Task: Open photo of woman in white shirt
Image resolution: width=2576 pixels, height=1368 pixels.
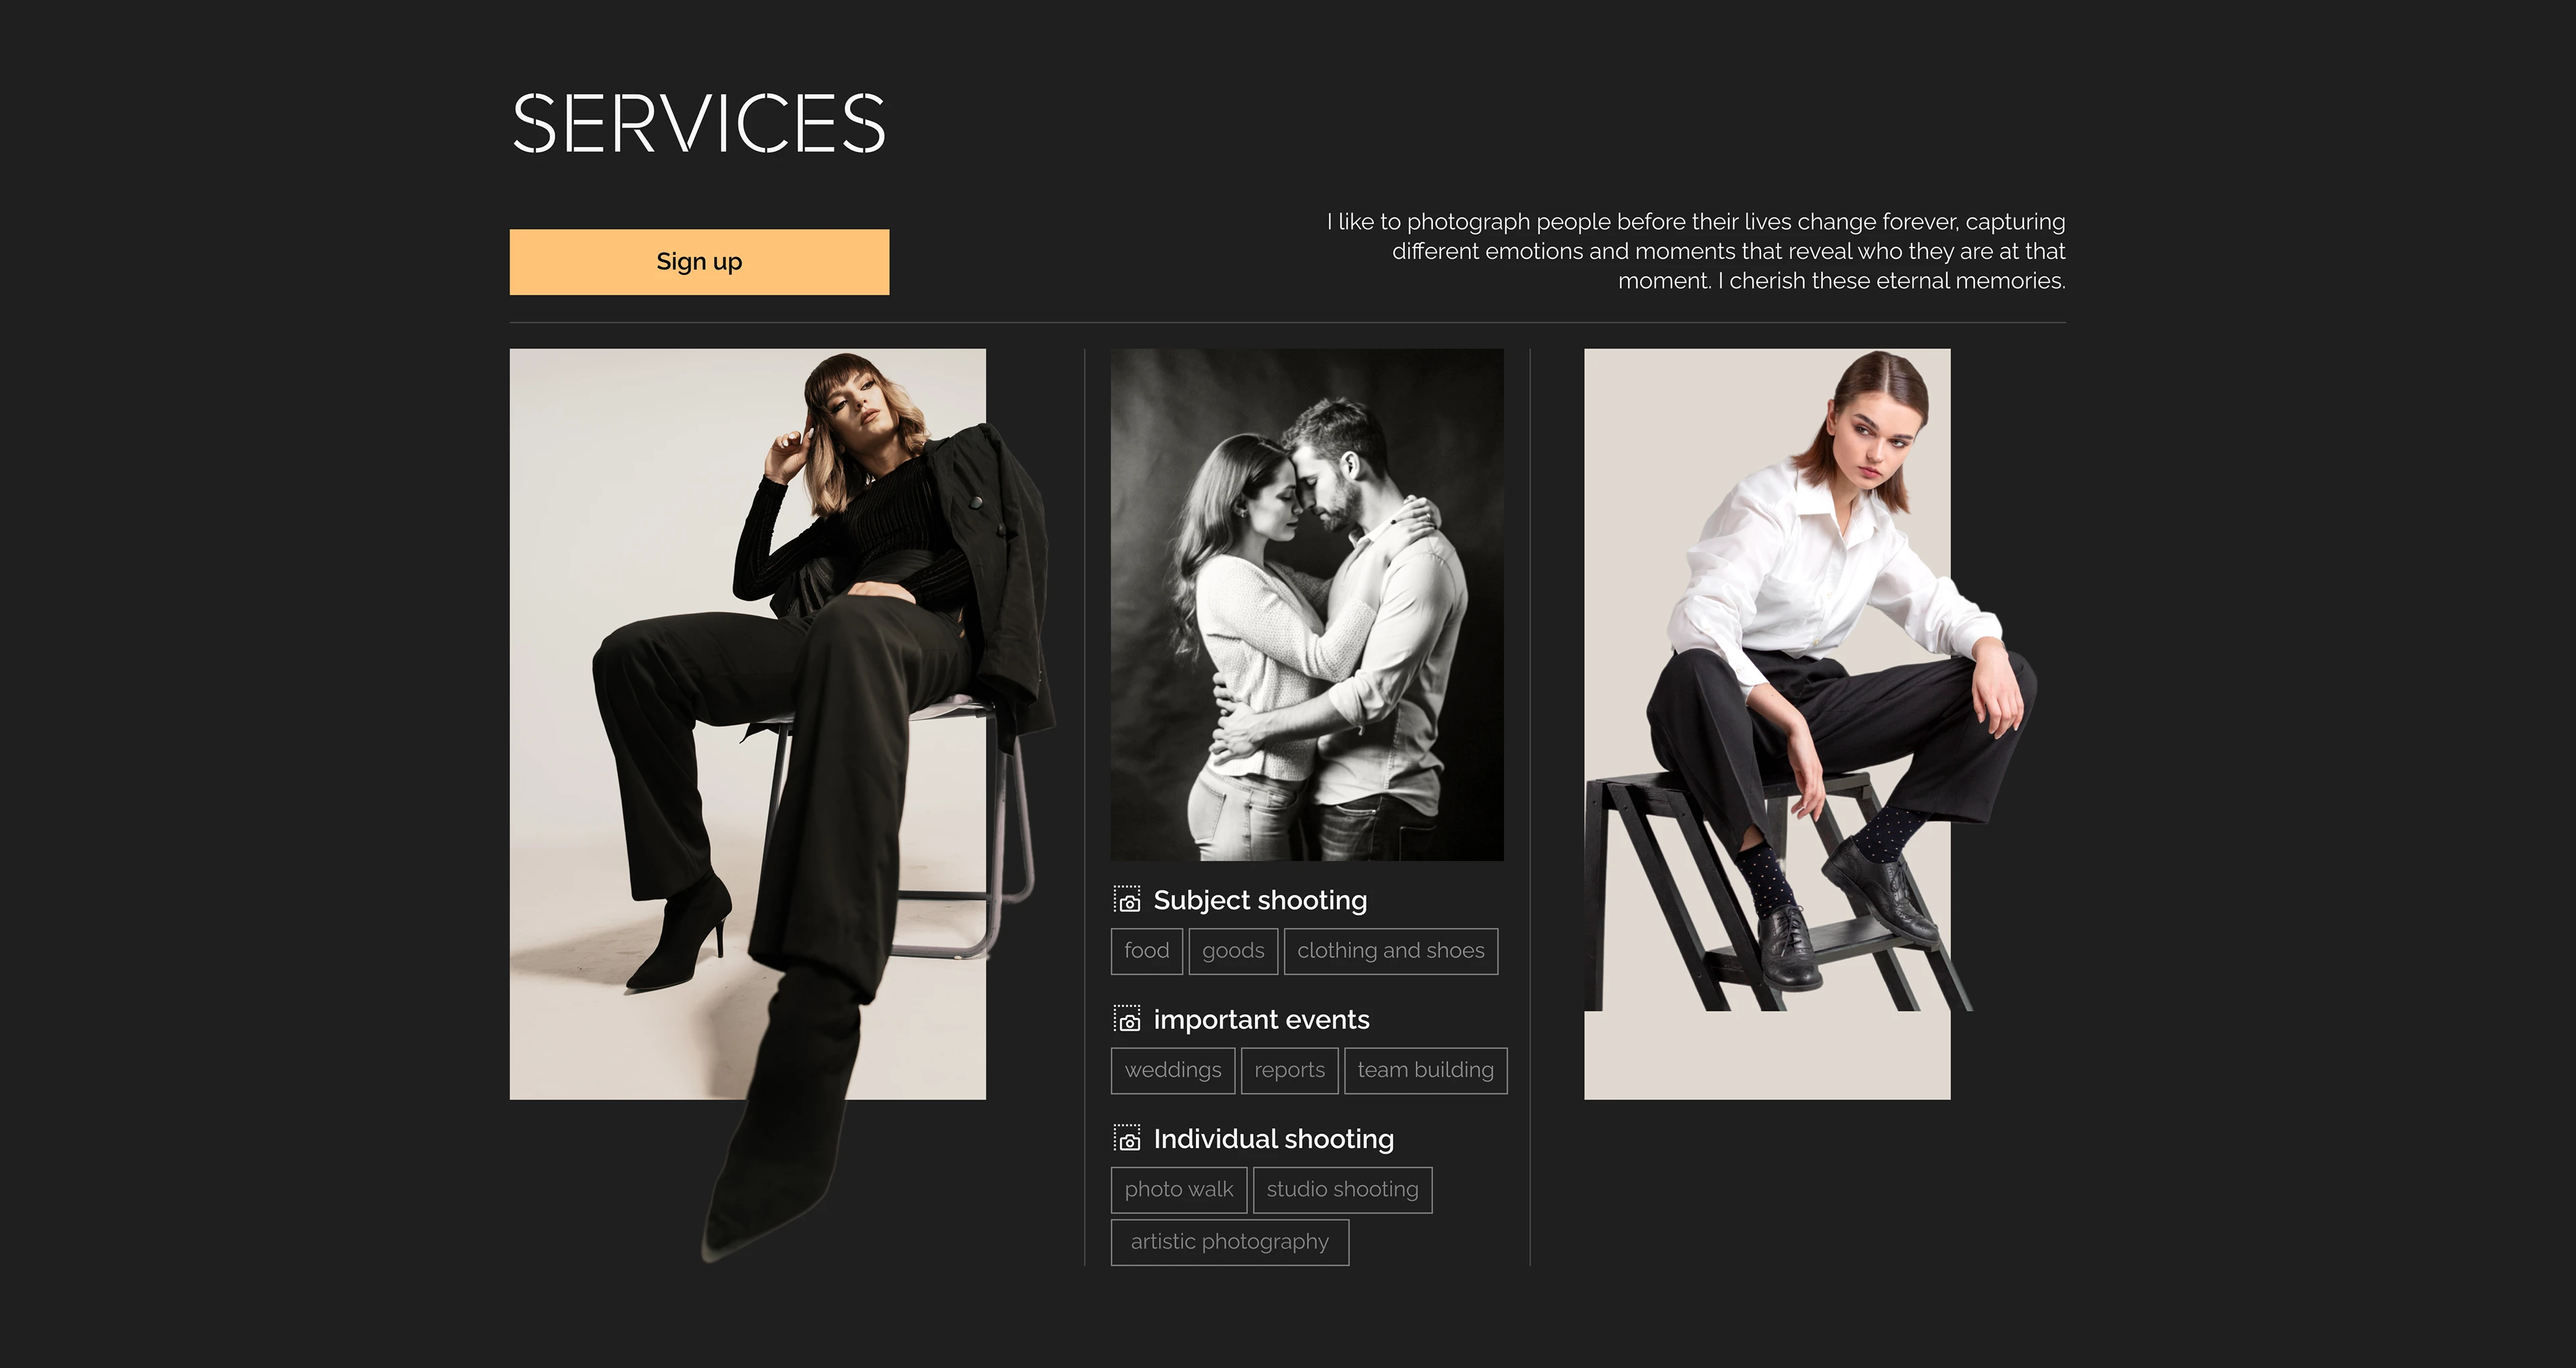Action: 1767,724
